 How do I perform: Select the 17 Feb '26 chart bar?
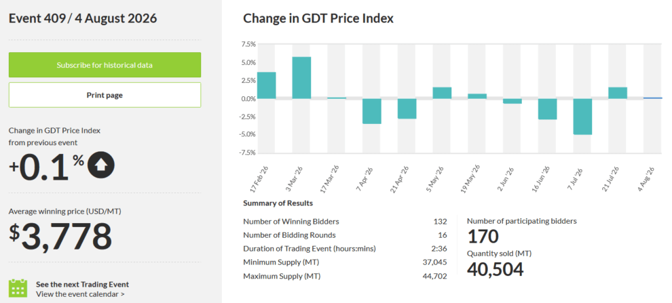pyautogui.click(x=267, y=85)
